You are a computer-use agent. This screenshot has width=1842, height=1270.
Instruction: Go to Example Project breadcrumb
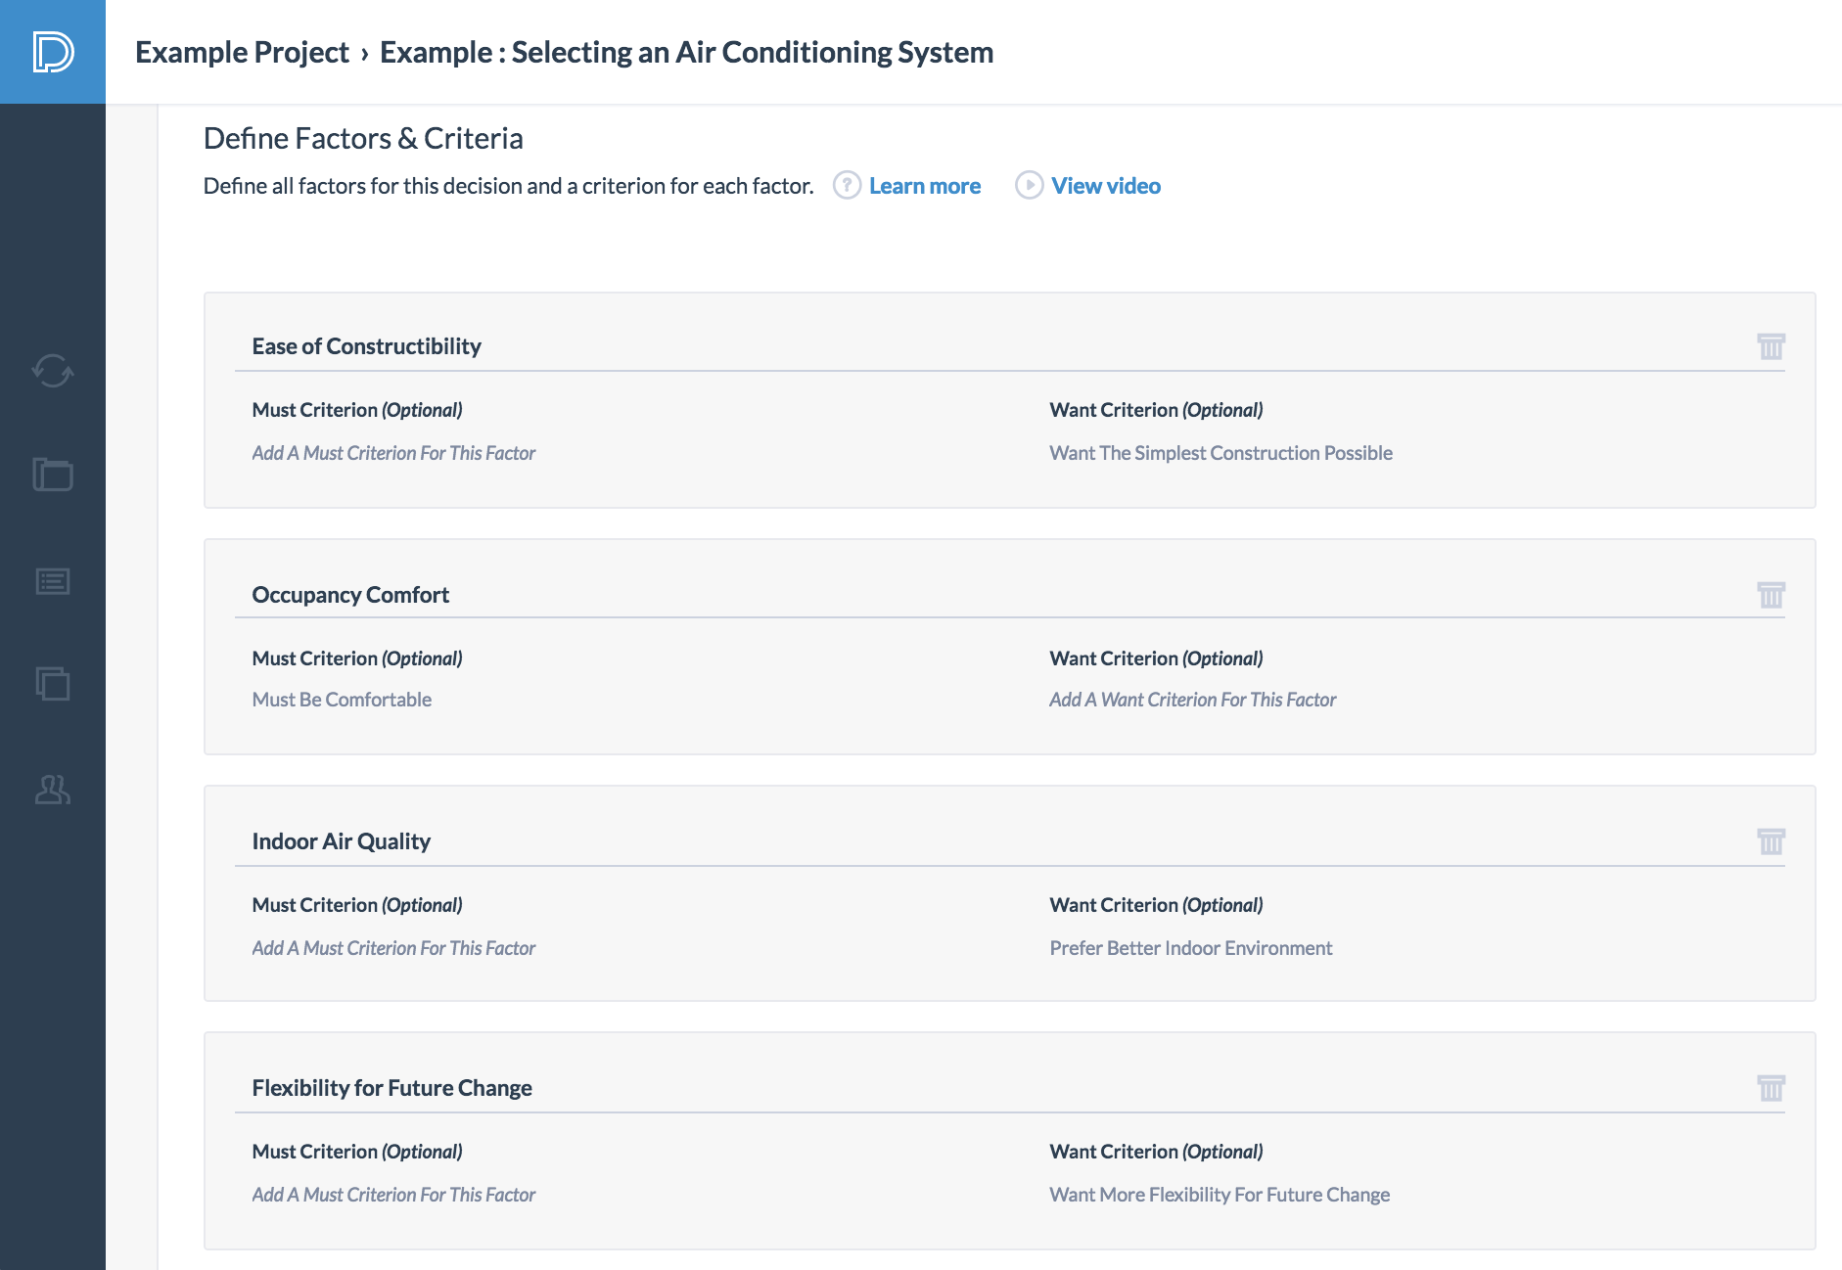tap(242, 52)
